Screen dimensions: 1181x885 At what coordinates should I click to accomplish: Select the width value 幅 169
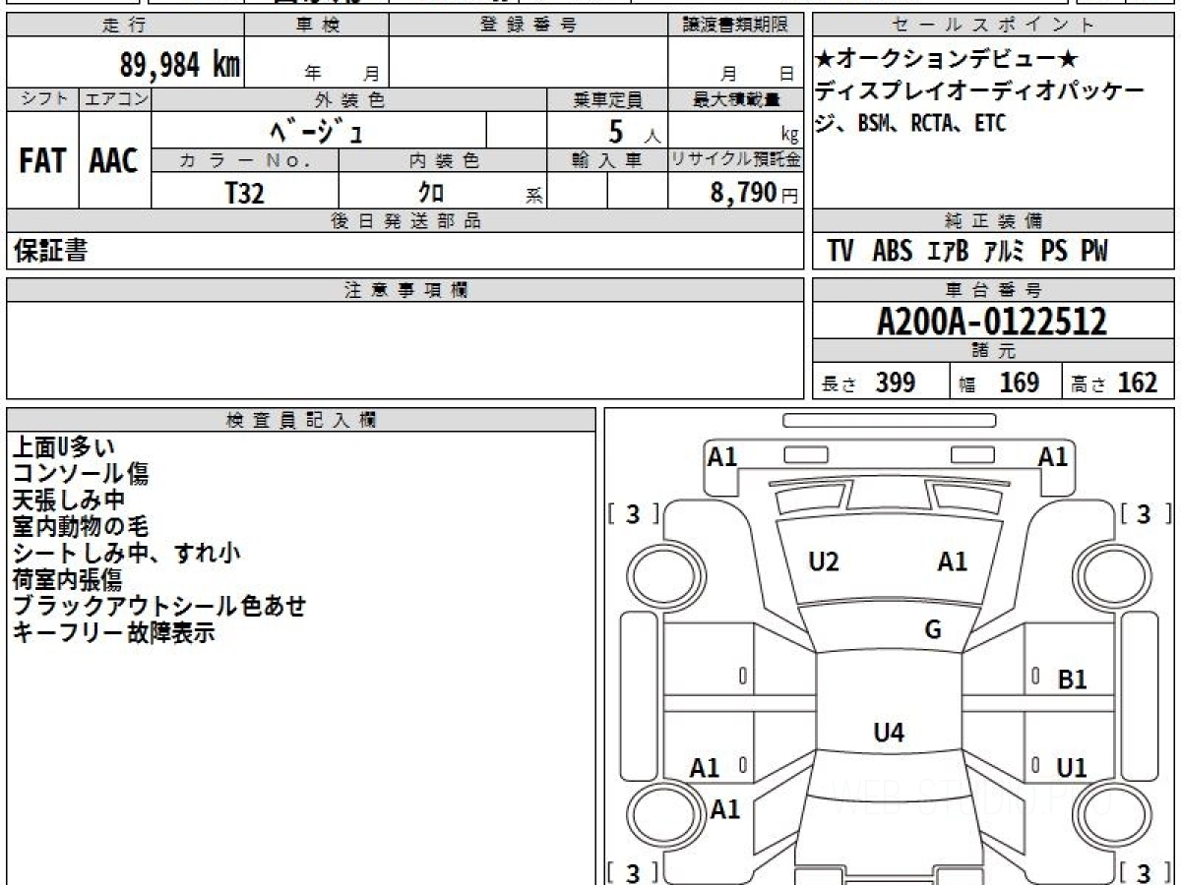[x=998, y=383]
